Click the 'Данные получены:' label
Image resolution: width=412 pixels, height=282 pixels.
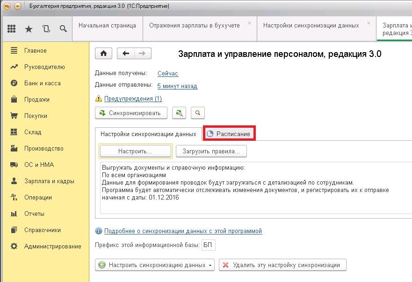[121, 73]
